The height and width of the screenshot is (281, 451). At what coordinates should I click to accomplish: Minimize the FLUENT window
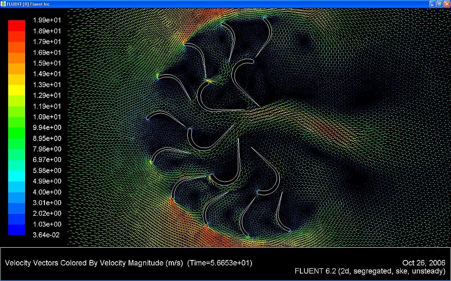pyautogui.click(x=433, y=4)
